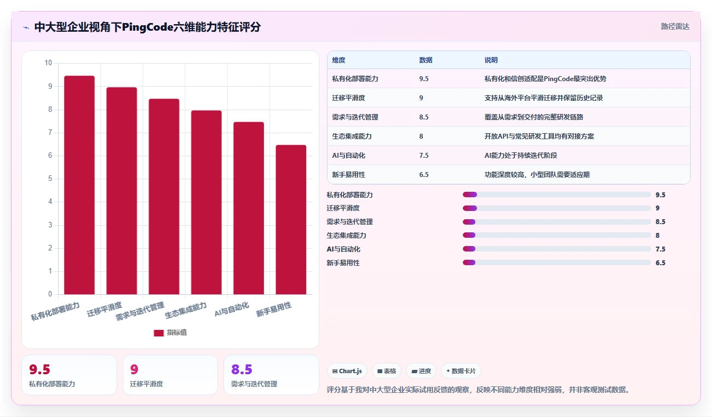Click the 路径雷达 label in the header
This screenshot has width=712, height=417.
[x=675, y=26]
